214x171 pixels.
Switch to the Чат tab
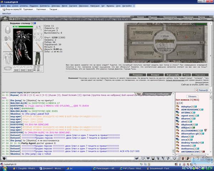click(139, 94)
